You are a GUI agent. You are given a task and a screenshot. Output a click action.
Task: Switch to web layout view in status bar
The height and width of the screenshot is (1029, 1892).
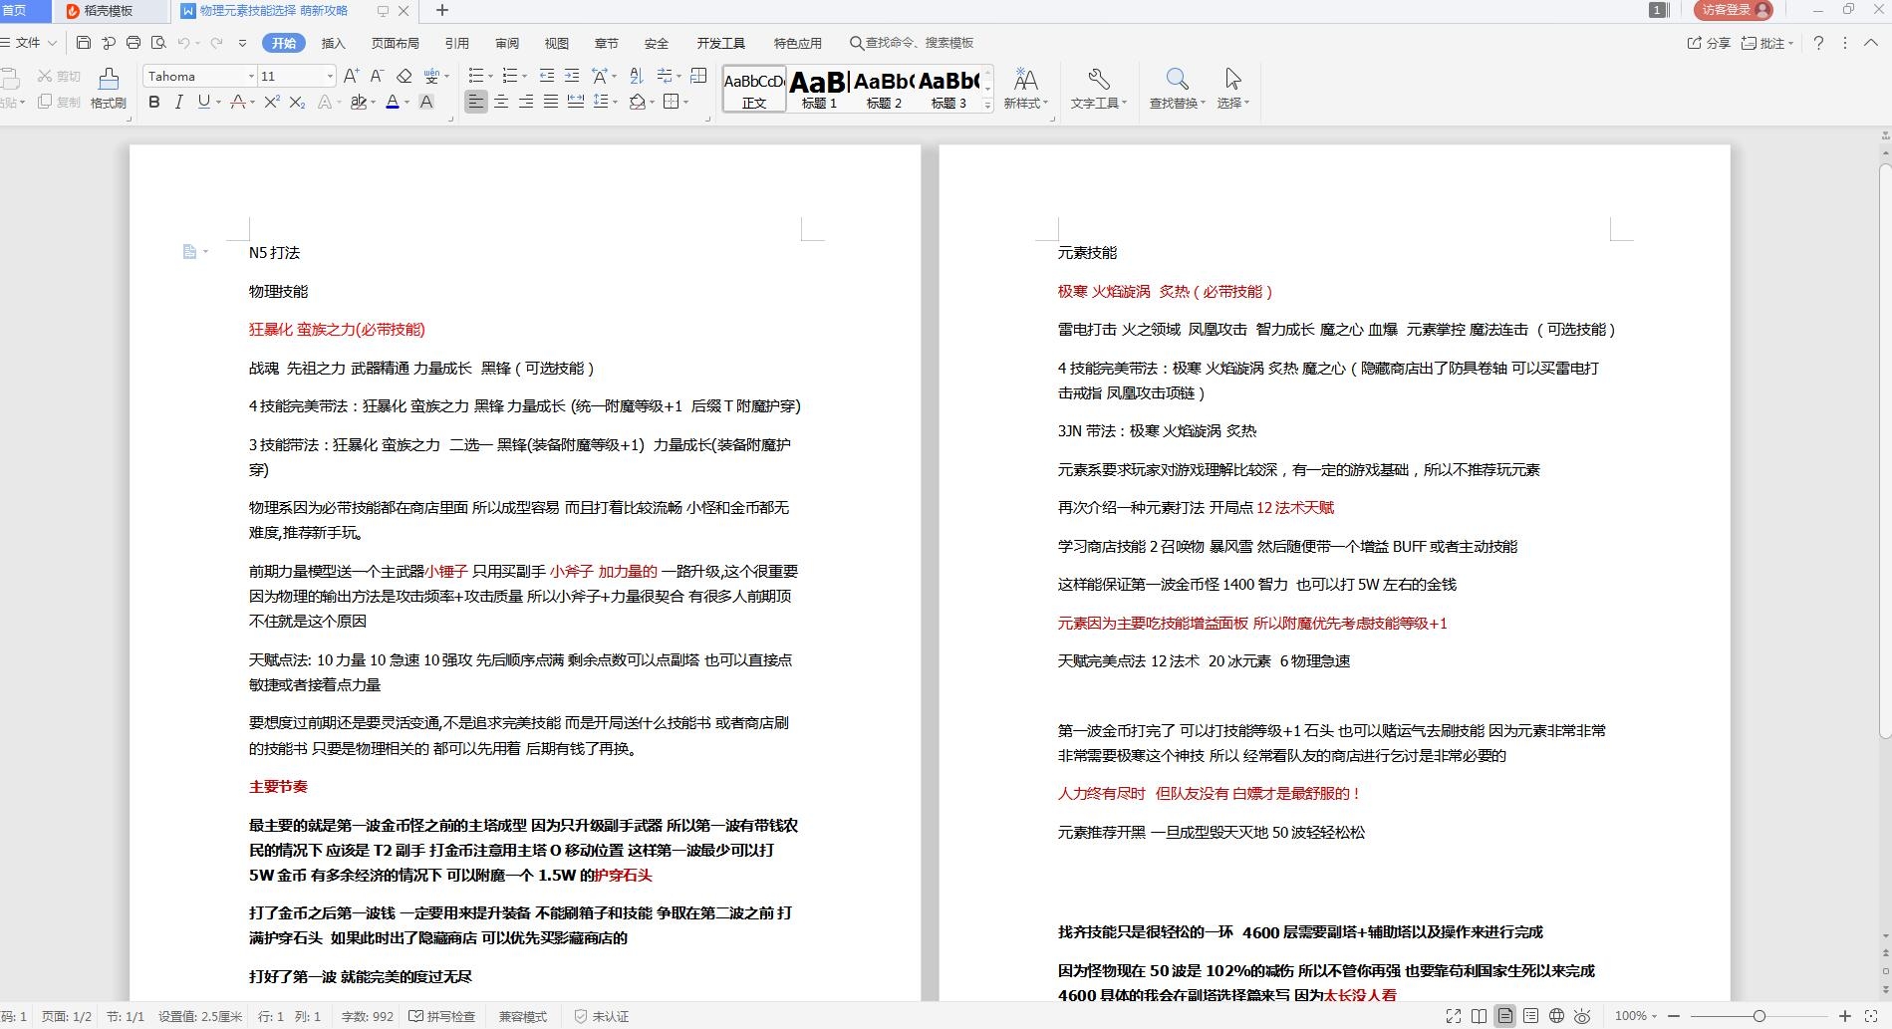point(1556,1016)
